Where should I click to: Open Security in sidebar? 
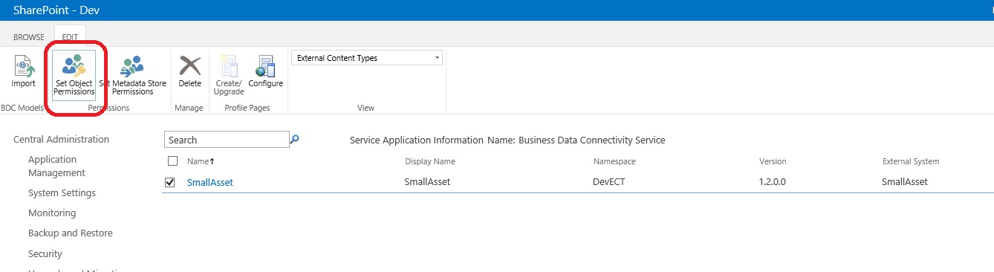coord(45,253)
